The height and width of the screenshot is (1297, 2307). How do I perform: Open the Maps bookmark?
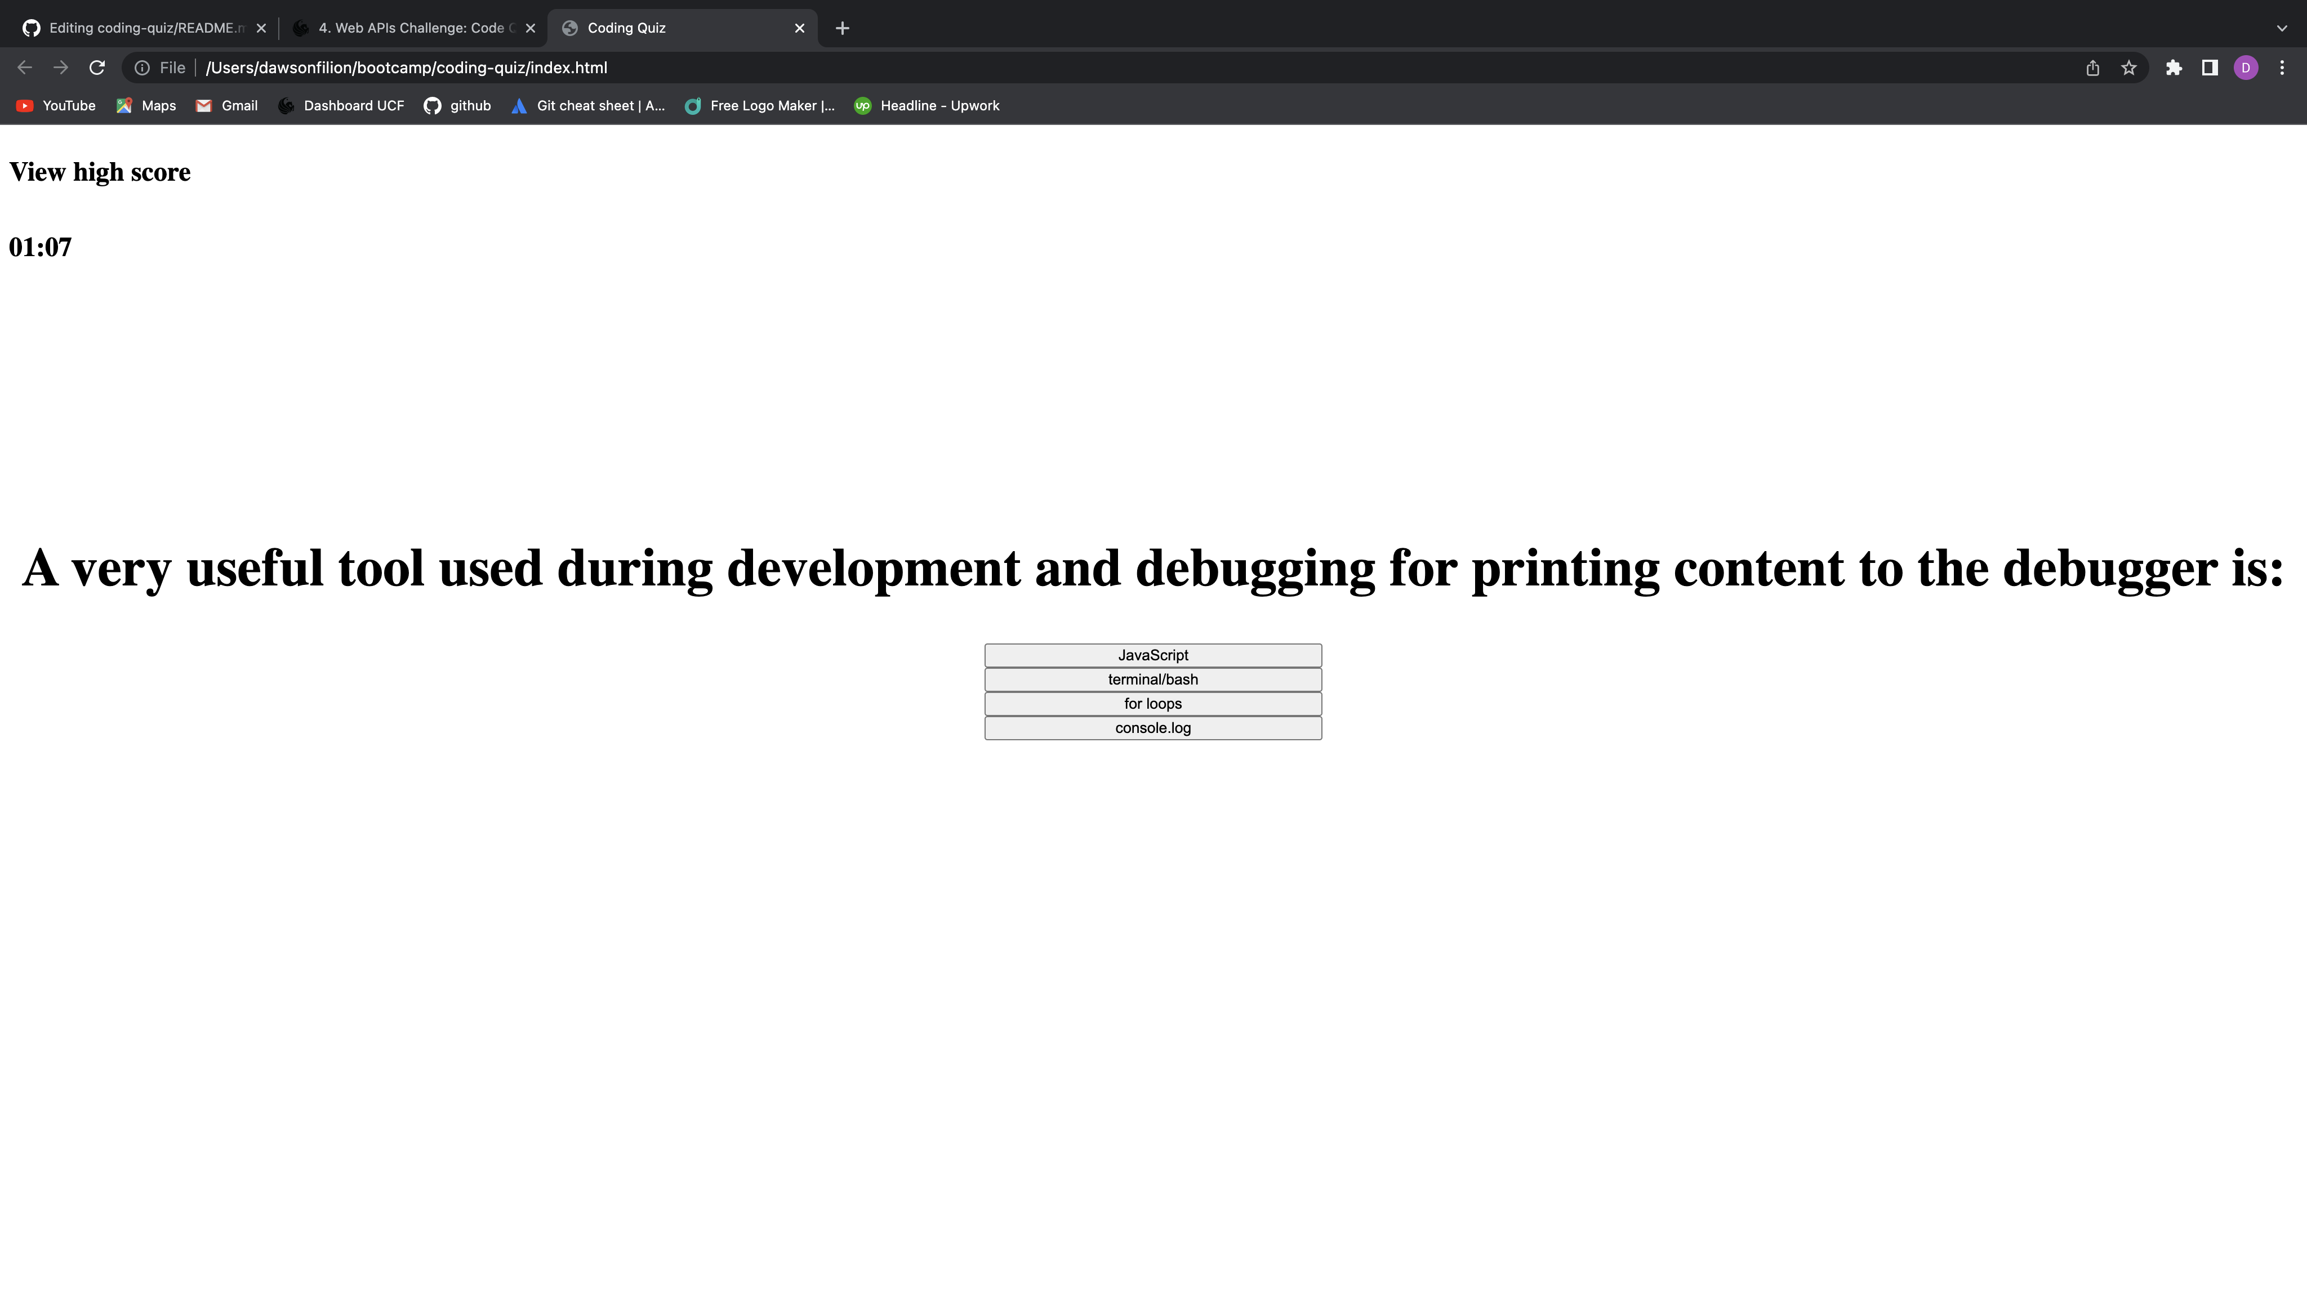point(145,106)
